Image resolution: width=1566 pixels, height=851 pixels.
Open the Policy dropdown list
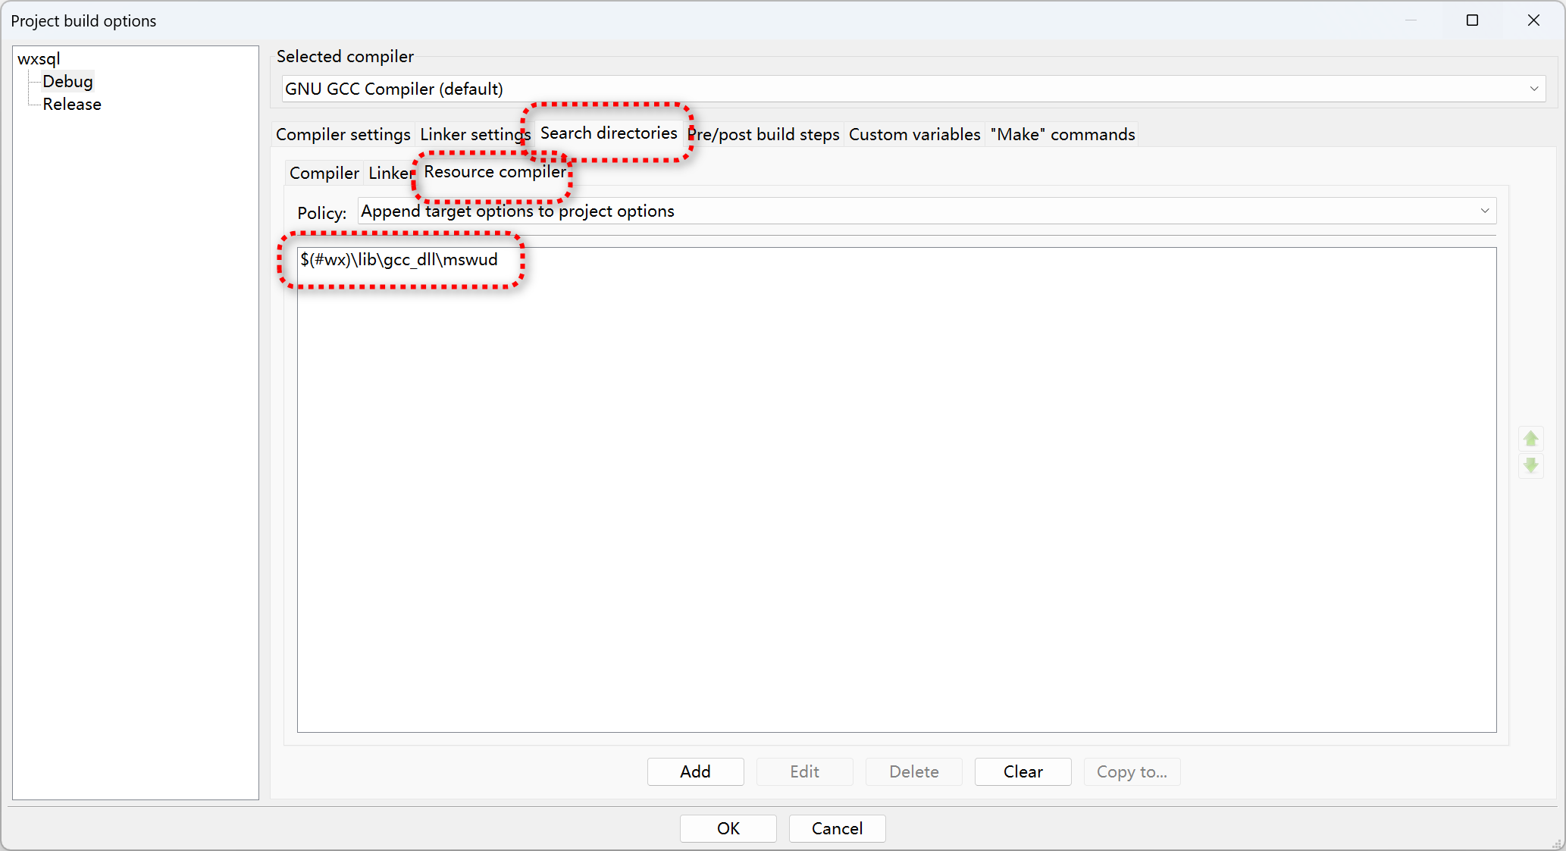point(927,211)
